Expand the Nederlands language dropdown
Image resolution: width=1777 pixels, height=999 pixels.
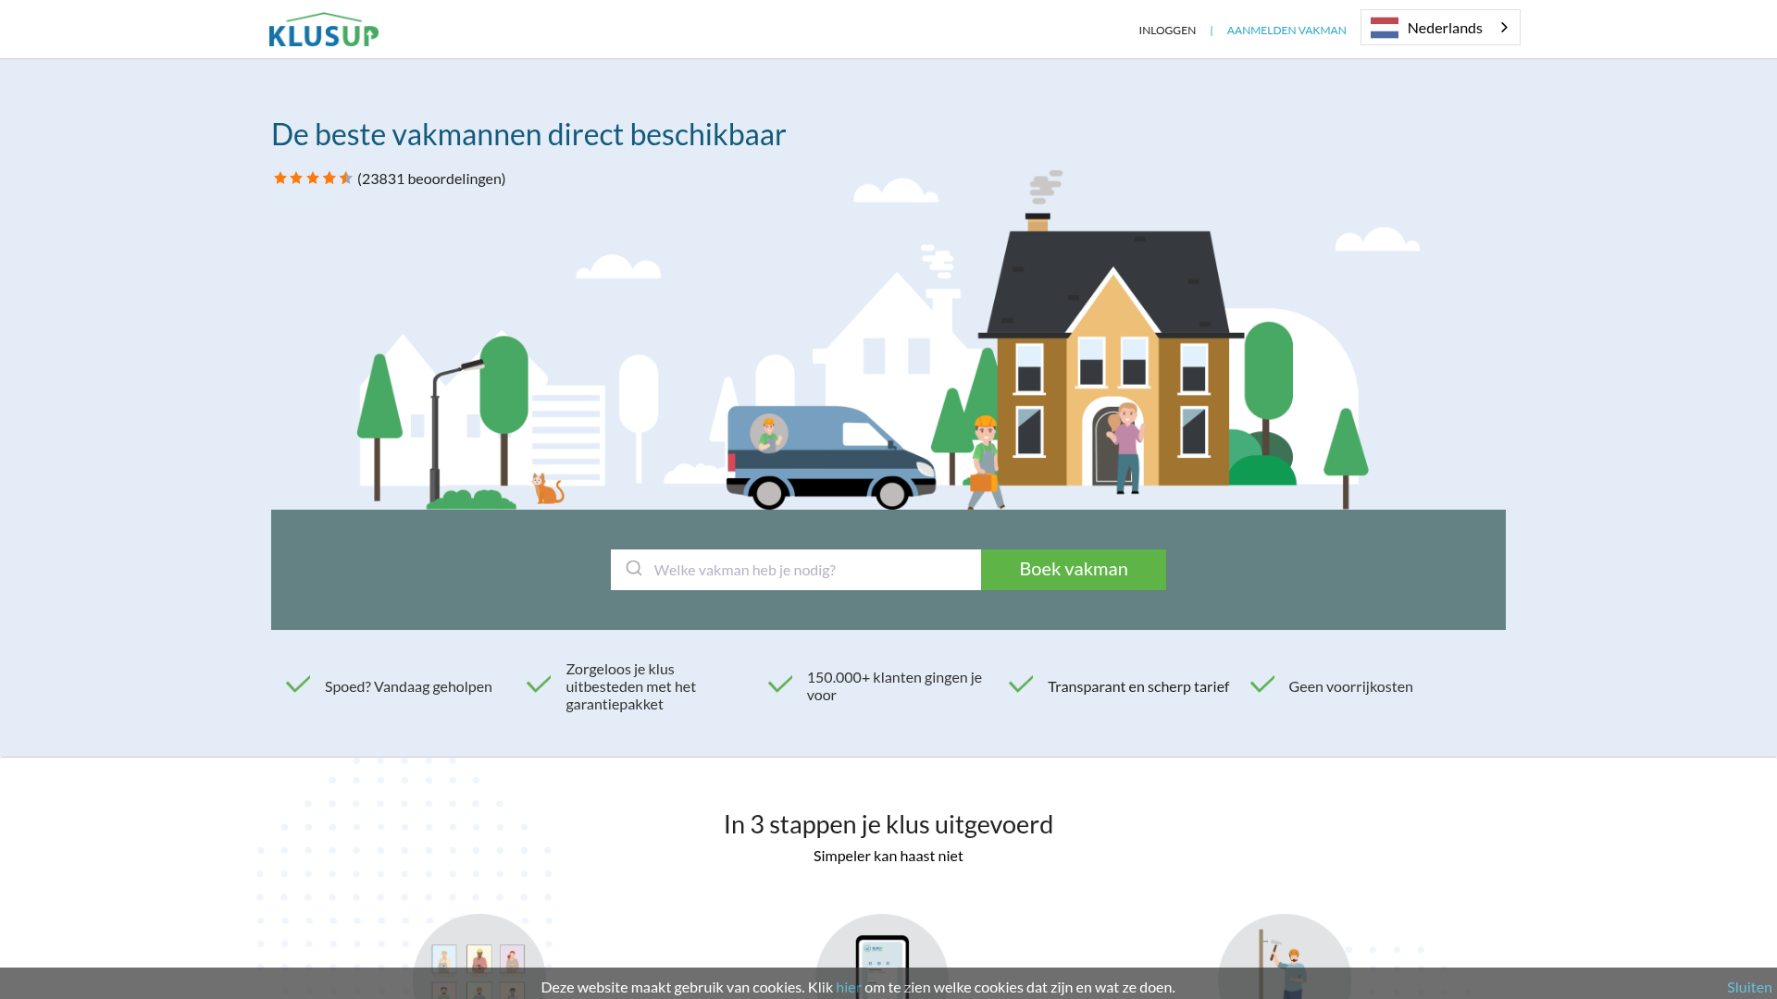click(1439, 28)
